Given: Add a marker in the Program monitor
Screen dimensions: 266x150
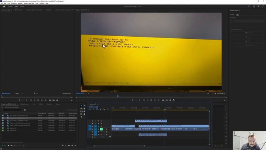Looking at the screenshot, I should [x=132, y=100].
